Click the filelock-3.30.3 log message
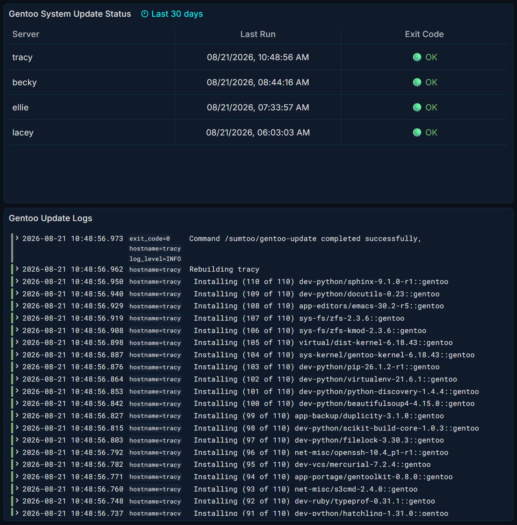The width and height of the screenshot is (517, 525). [x=319, y=440]
